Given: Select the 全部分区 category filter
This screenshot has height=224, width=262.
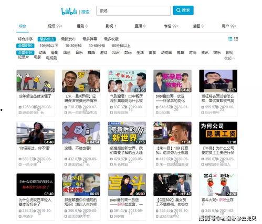Looking at the screenshot, I should [25, 52].
